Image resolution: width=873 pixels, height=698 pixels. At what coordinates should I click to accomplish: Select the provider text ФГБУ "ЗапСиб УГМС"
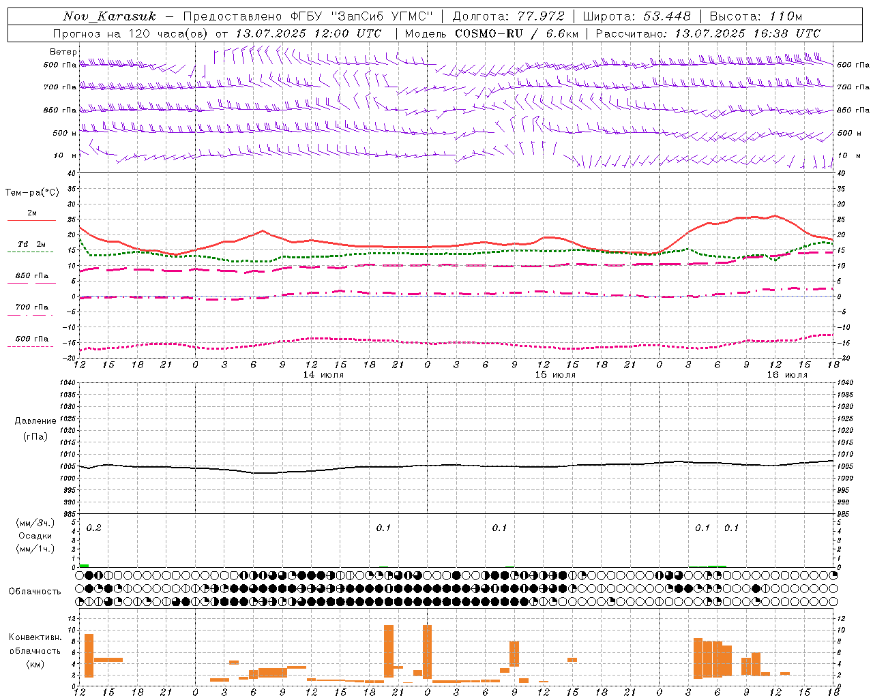363,16
